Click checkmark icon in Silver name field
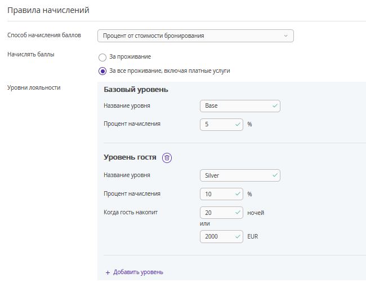The width and height of the screenshot is (366, 282). pos(275,175)
